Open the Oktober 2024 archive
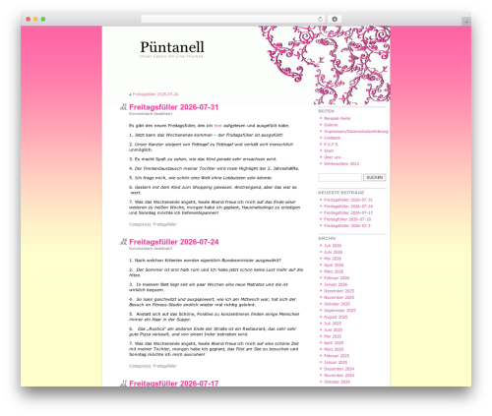 tap(337, 382)
